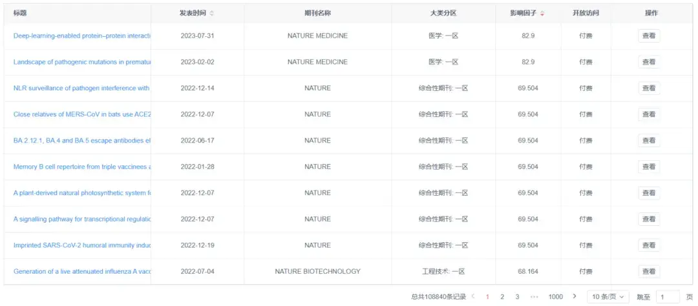Sort by 影响因子 column sort icon
698x306 pixels.
pyautogui.click(x=542, y=13)
